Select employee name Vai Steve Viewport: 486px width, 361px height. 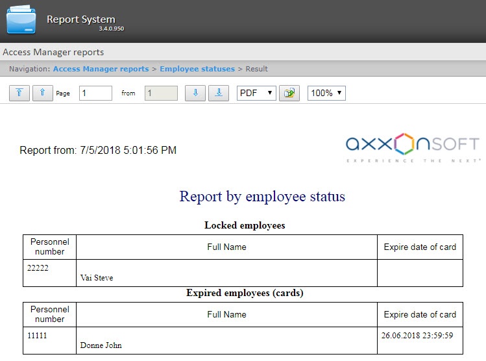click(x=97, y=278)
